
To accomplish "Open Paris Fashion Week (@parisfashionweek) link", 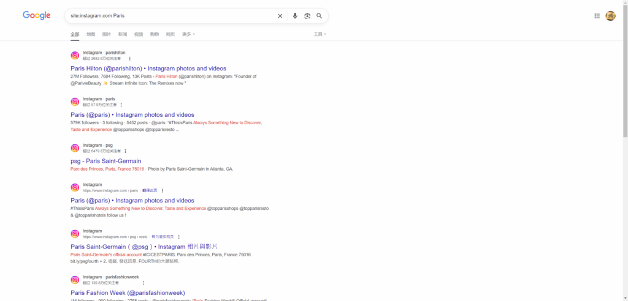I will tap(128, 292).
